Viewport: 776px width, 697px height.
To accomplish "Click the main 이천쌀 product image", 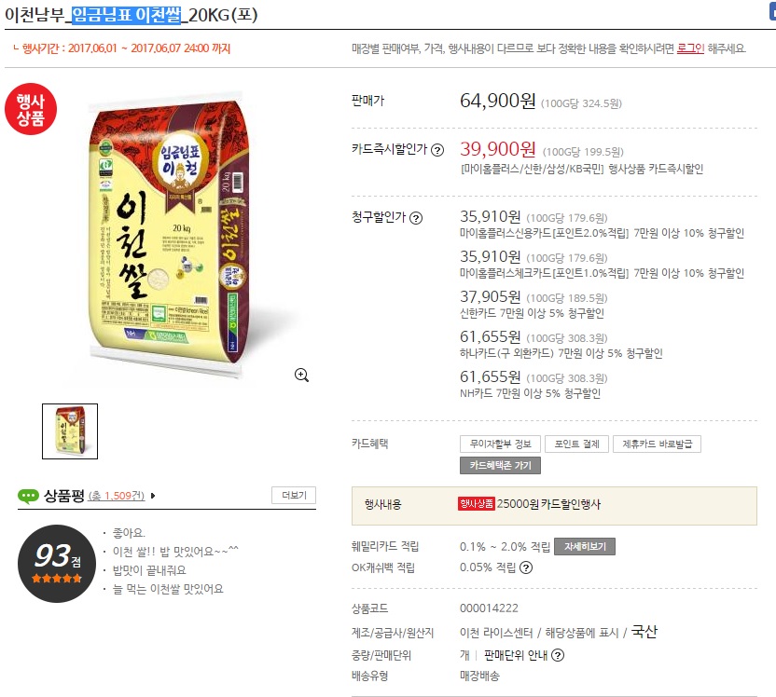I will click(x=168, y=235).
